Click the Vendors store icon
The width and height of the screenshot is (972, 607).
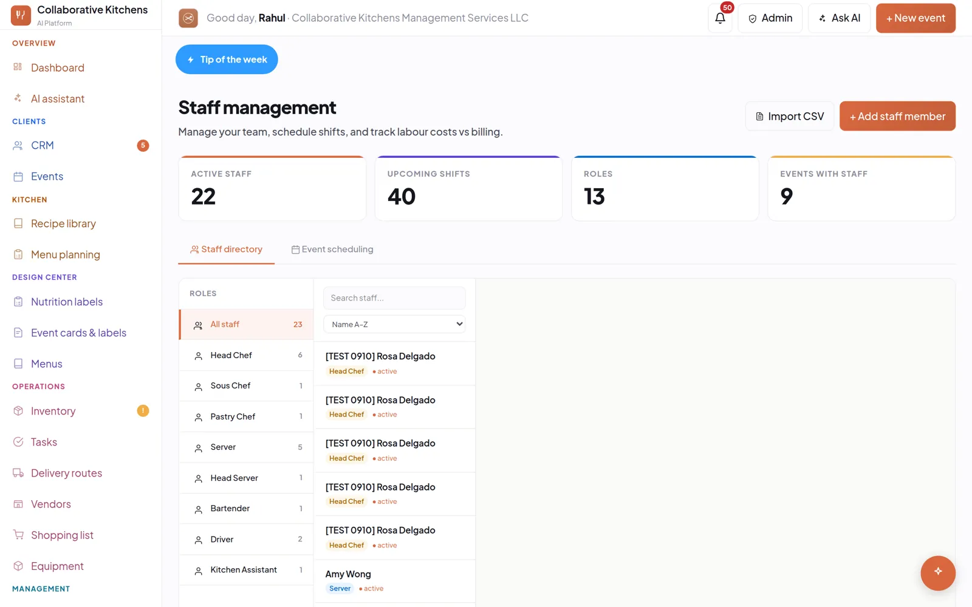pos(18,504)
